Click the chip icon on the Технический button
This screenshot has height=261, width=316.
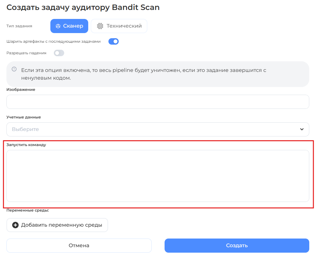click(100, 26)
